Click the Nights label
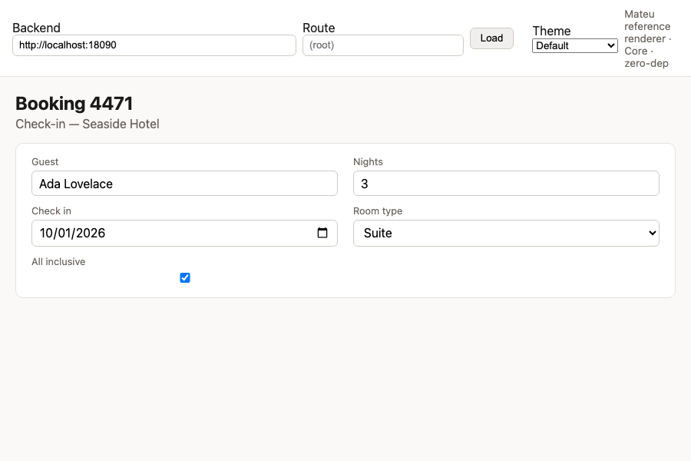The image size is (691, 461). pyautogui.click(x=368, y=162)
